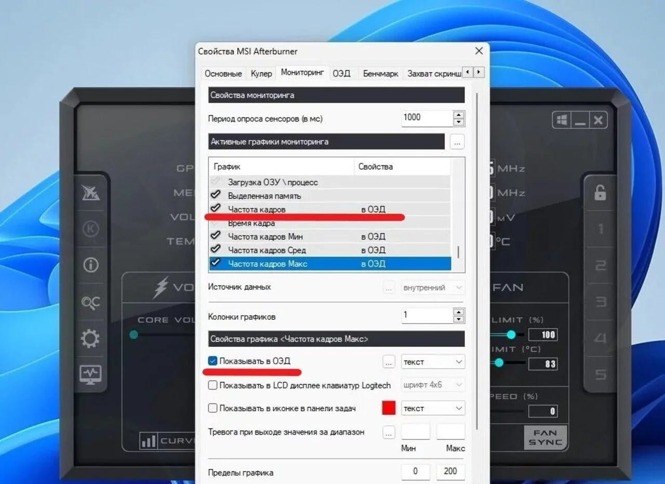665x484 pixels.
Task: Open the Бенчмарк tab
Action: pyautogui.click(x=381, y=74)
